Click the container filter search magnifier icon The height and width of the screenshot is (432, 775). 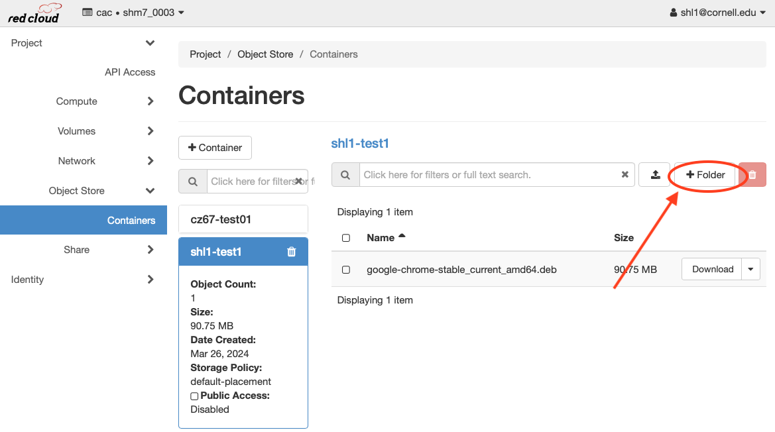click(x=193, y=182)
